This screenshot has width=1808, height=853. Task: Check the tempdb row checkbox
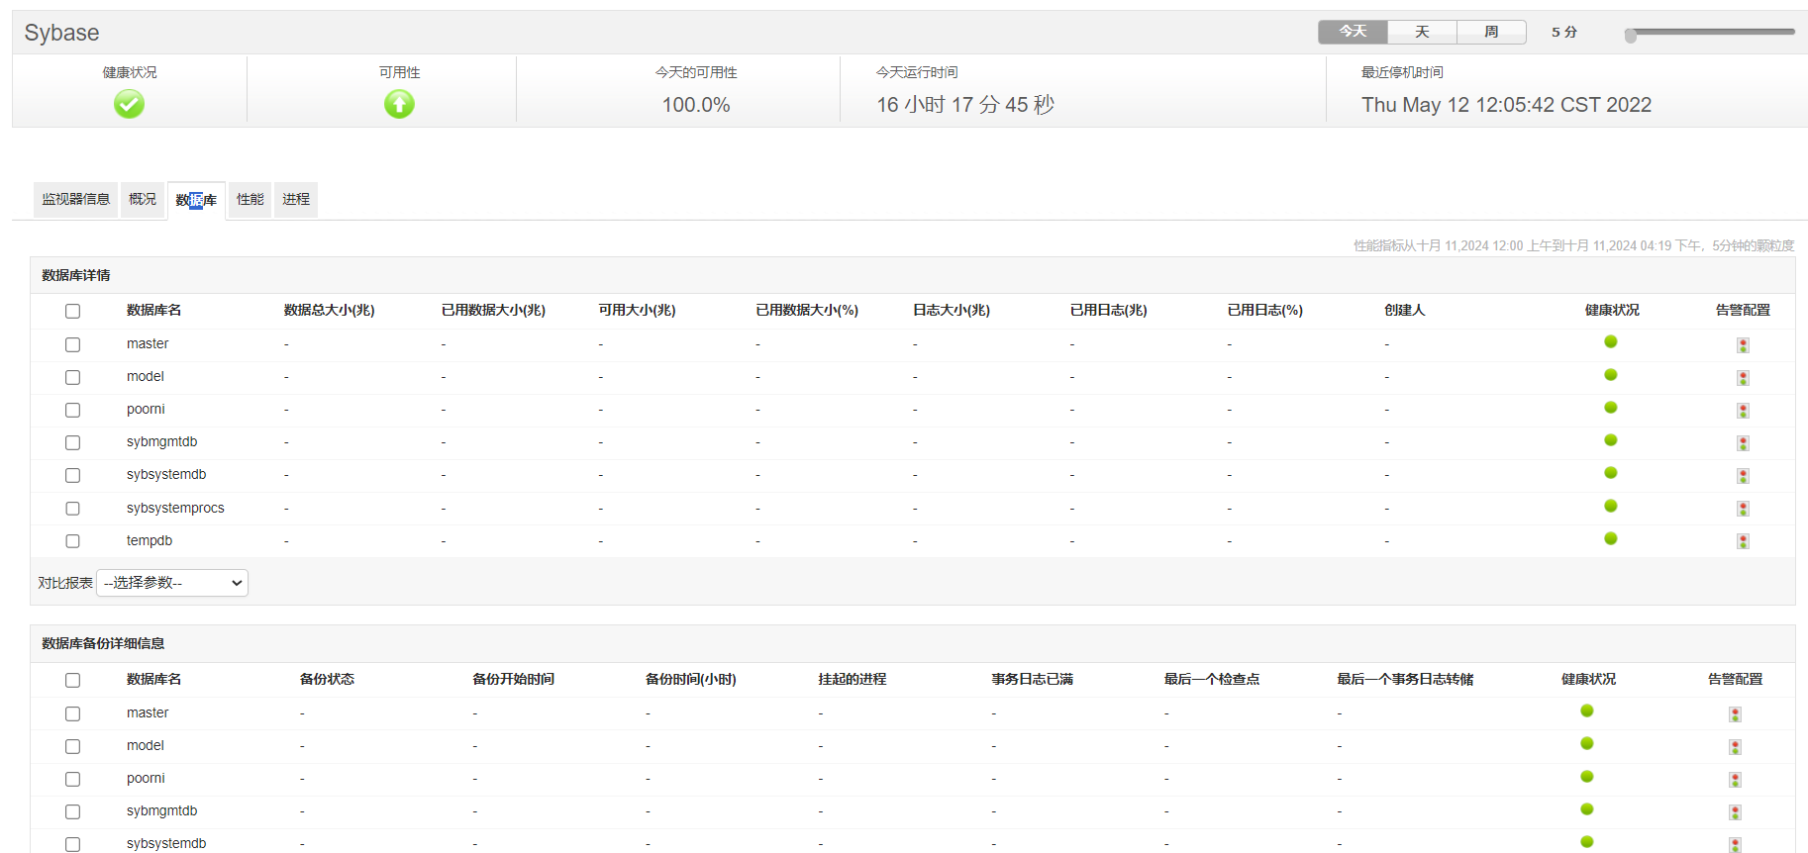[72, 540]
